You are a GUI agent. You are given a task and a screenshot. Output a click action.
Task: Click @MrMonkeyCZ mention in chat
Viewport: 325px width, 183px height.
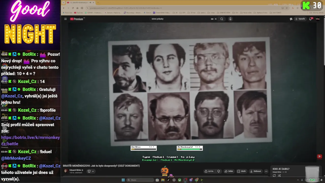coord(16,158)
